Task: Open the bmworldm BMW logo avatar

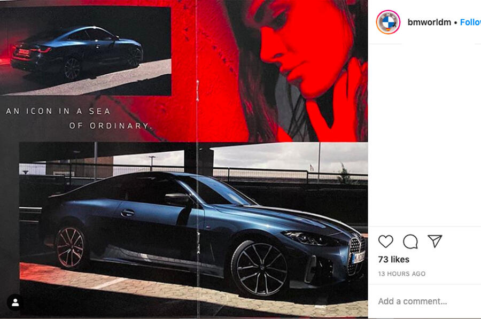Action: click(x=388, y=22)
